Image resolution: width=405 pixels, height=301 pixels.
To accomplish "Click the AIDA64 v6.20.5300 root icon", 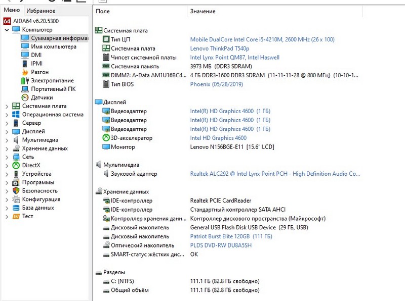I will pos(7,21).
